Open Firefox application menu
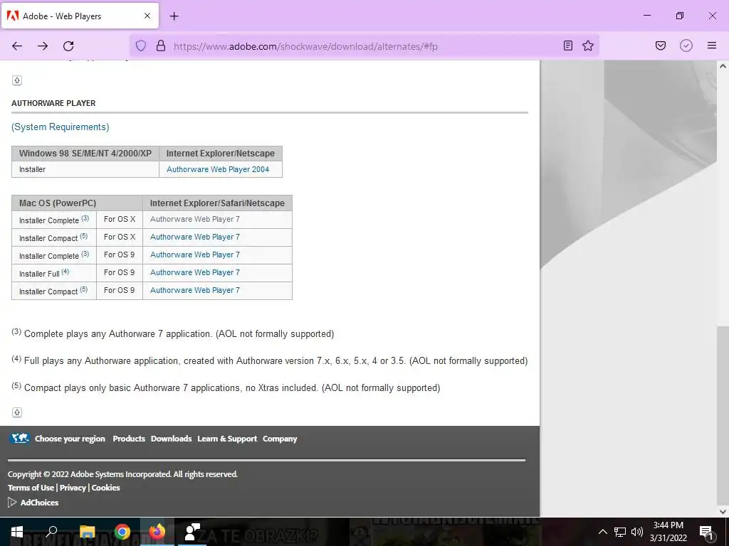 click(712, 45)
